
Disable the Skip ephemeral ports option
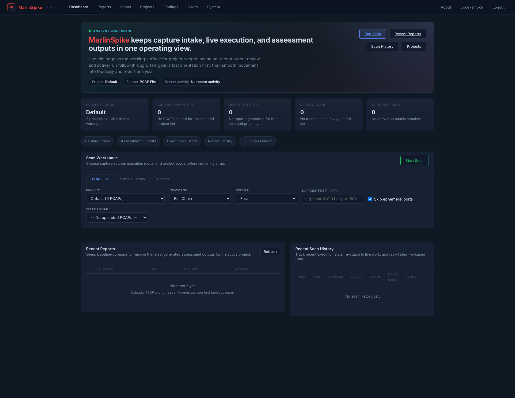coord(370,199)
